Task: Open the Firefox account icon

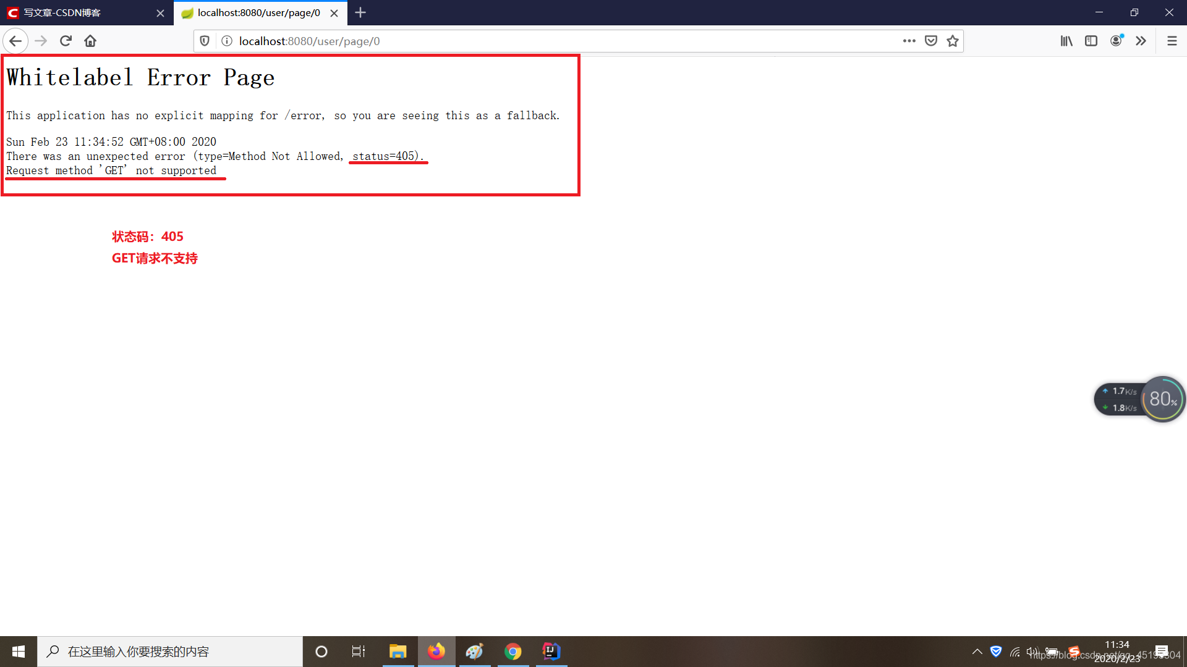Action: 1117,41
